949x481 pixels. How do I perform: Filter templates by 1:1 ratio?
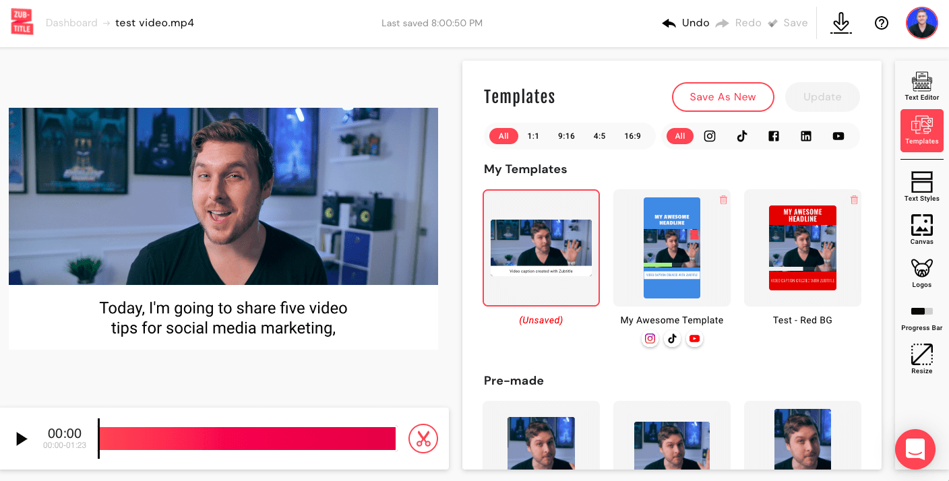(533, 136)
